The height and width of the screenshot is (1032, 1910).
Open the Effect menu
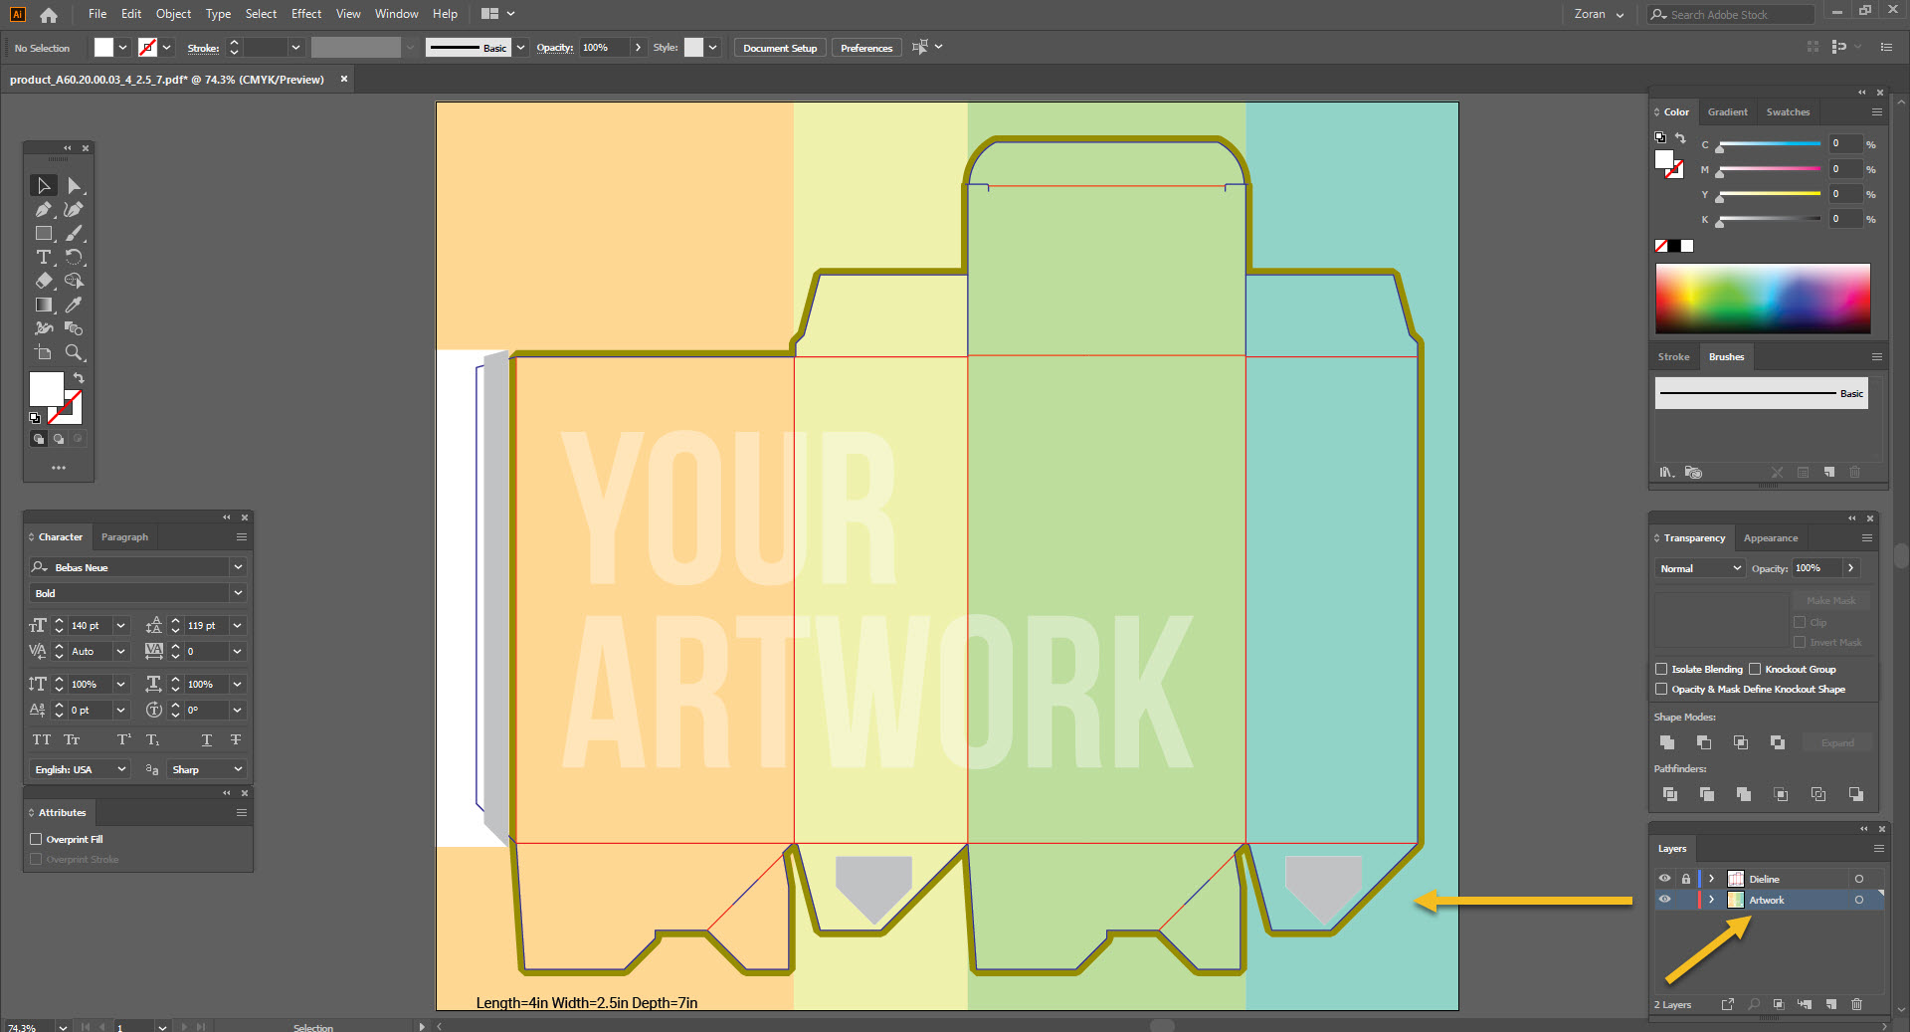coord(306,14)
